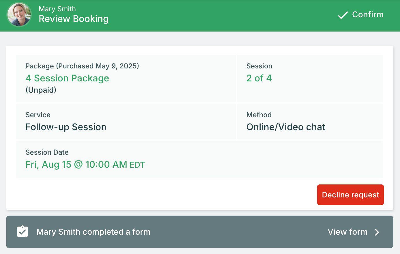The height and width of the screenshot is (254, 400).
Task: Click the clipboard checkmark form icon
Action: point(23,232)
